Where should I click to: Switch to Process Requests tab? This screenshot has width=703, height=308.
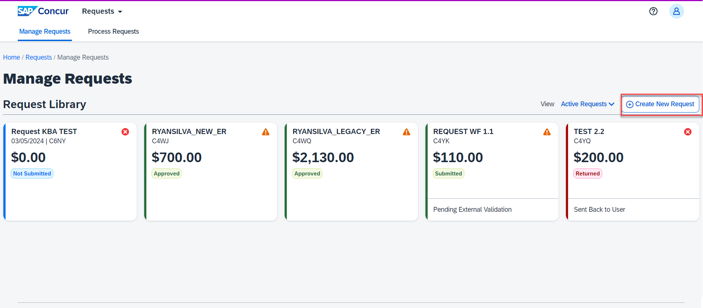pos(113,31)
